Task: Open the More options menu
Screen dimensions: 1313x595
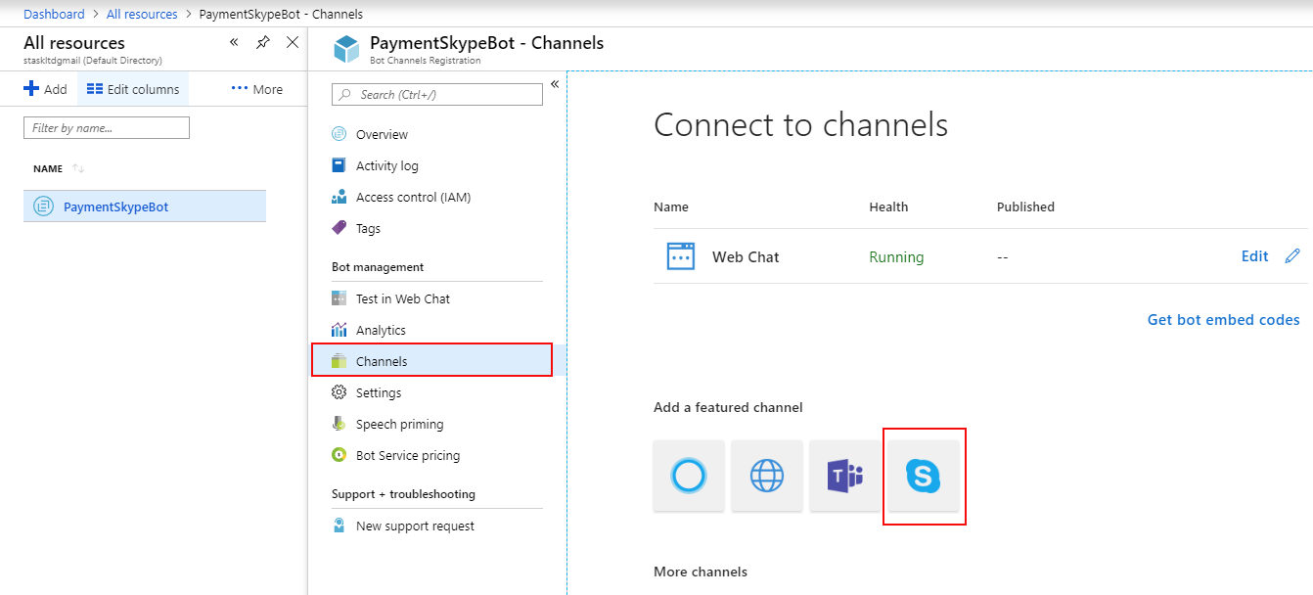Action: coord(257,89)
